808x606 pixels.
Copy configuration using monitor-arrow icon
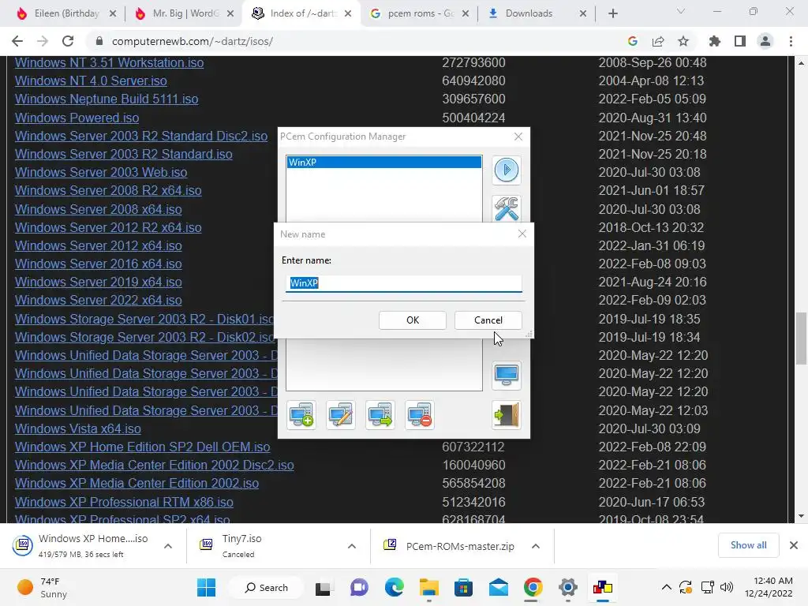tap(380, 415)
